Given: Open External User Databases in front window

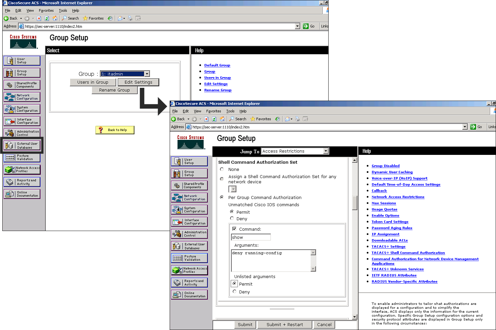Looking at the screenshot, I should 189,246.
